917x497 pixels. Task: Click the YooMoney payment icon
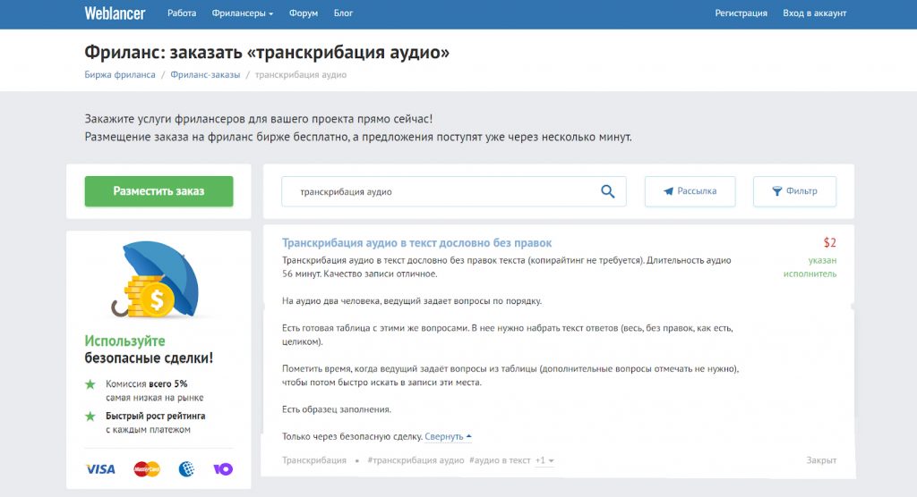(x=223, y=469)
